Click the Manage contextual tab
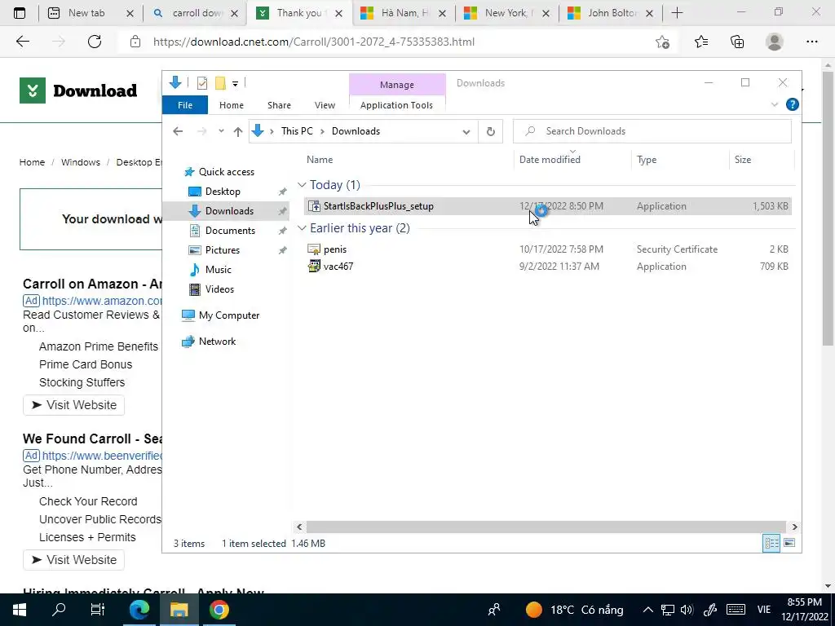835x626 pixels. pos(397,85)
